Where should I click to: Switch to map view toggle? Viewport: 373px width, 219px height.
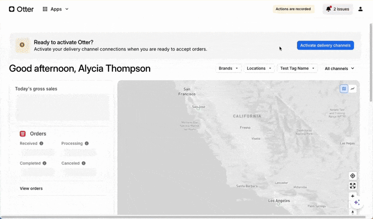pos(344,89)
